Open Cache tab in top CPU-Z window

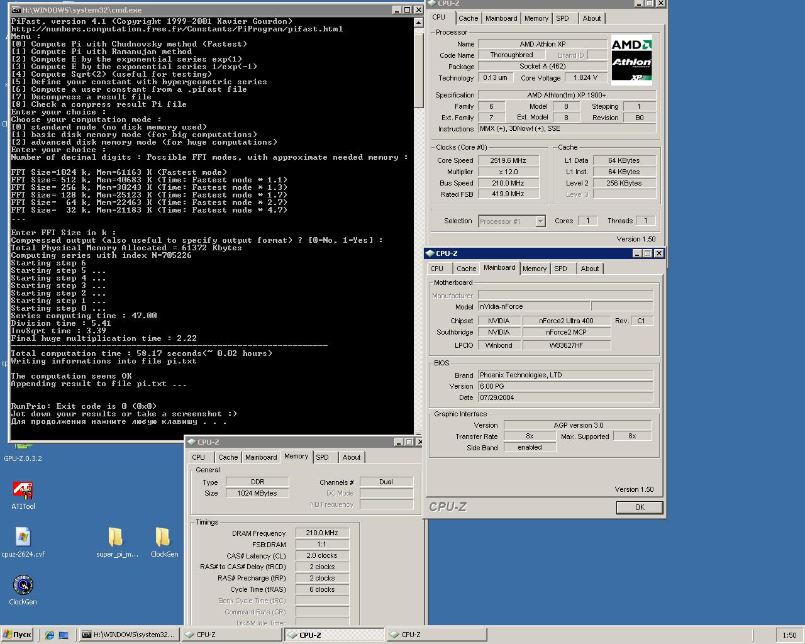tap(468, 18)
